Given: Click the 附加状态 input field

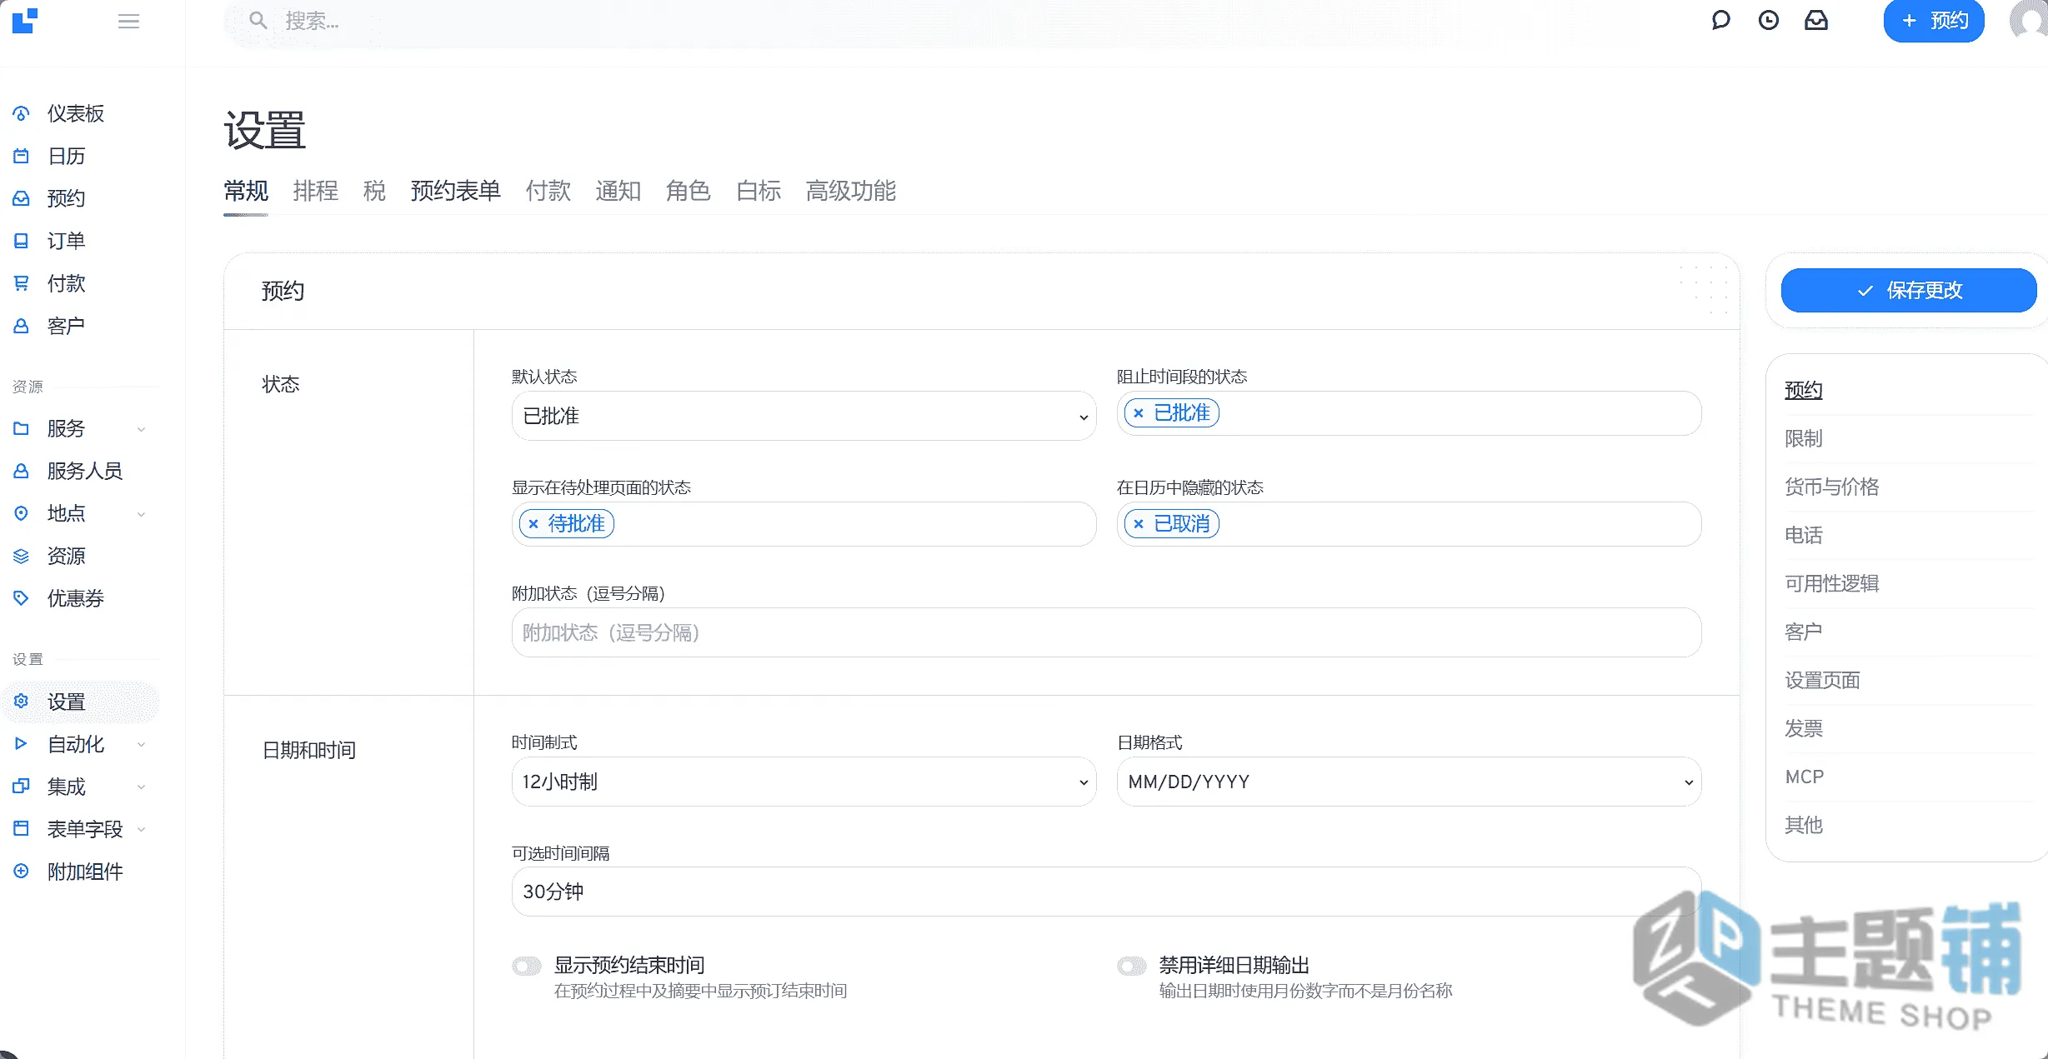Looking at the screenshot, I should pos(1106,632).
